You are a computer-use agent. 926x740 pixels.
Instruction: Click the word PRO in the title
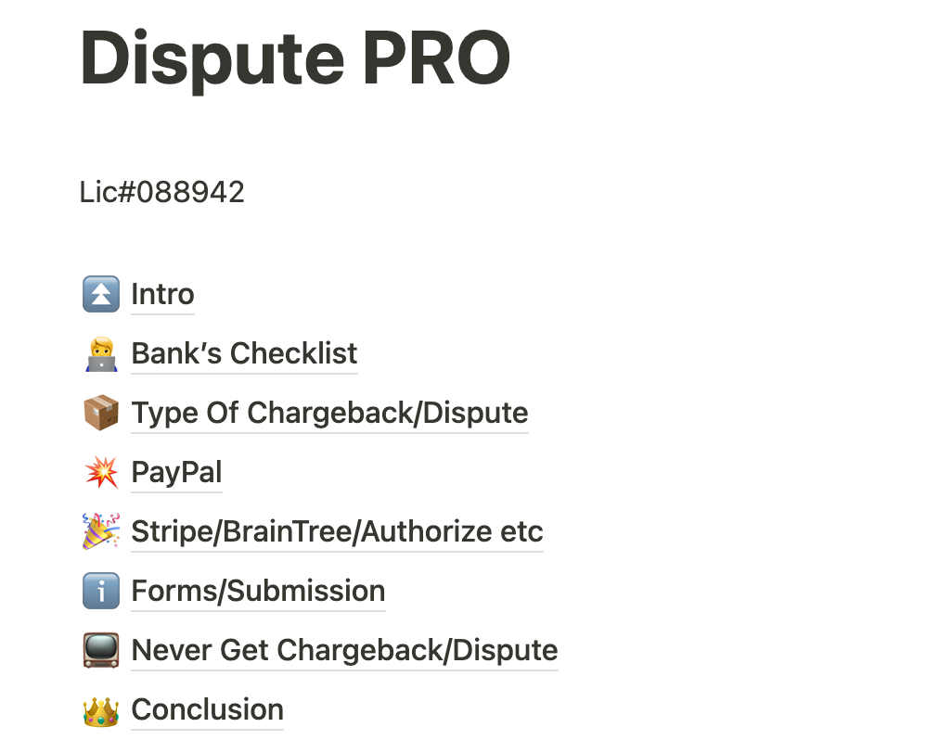tap(436, 57)
